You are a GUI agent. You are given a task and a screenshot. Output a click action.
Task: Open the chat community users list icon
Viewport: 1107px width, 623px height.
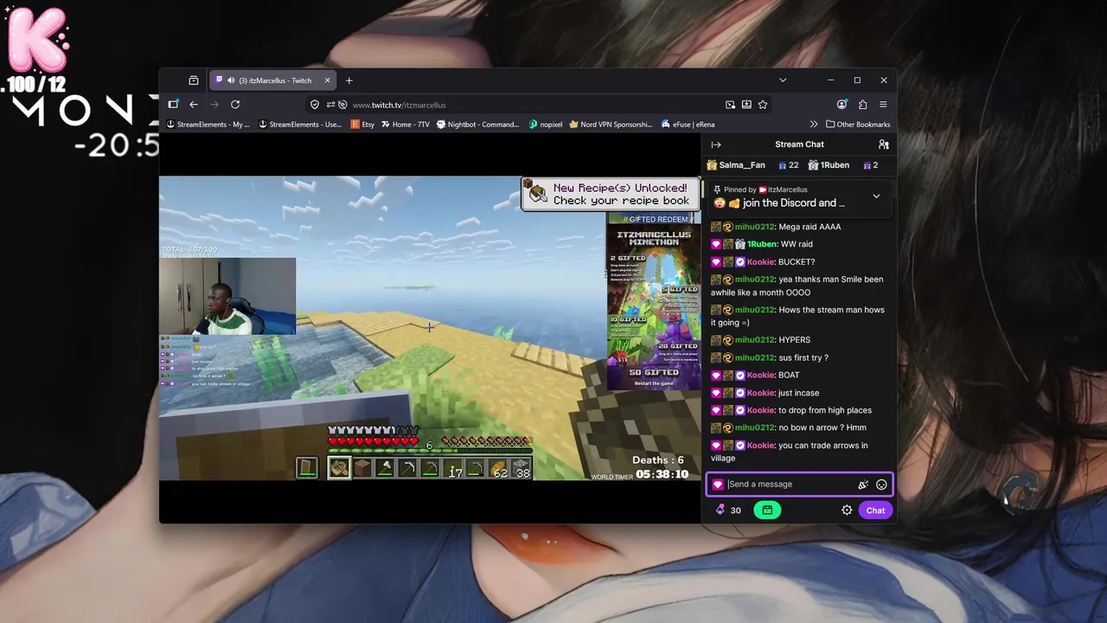click(x=883, y=145)
